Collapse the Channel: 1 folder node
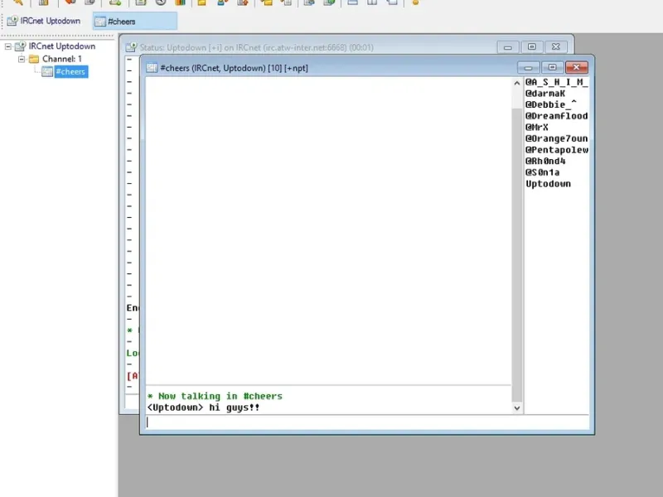This screenshot has width=663, height=497. click(22, 59)
